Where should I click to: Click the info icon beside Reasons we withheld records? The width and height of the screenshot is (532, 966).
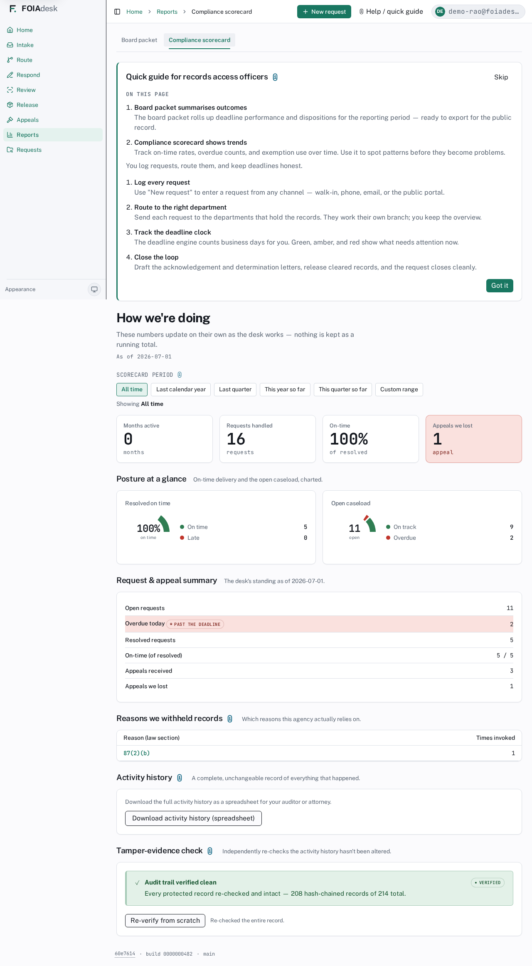pos(230,719)
